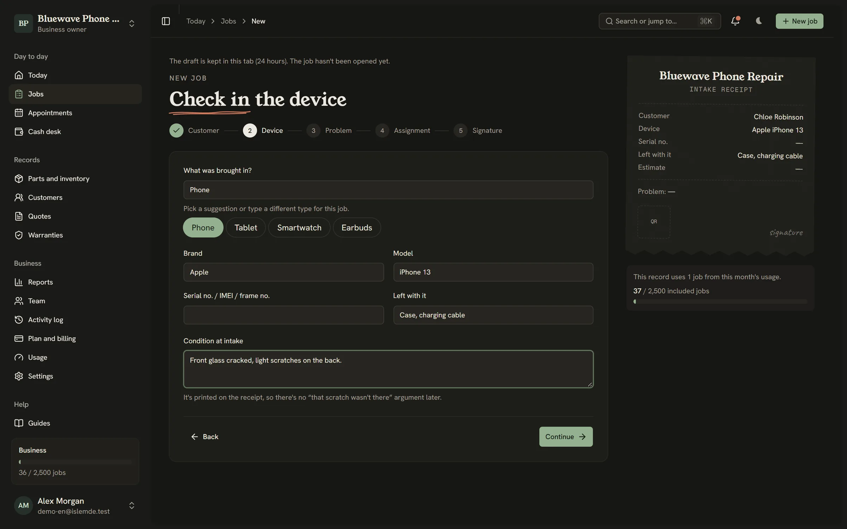
Task: Click the Model input field
Action: click(x=493, y=272)
